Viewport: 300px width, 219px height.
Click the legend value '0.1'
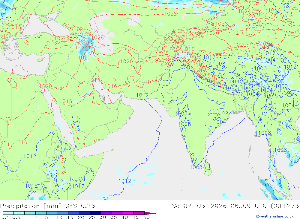coord(5,217)
